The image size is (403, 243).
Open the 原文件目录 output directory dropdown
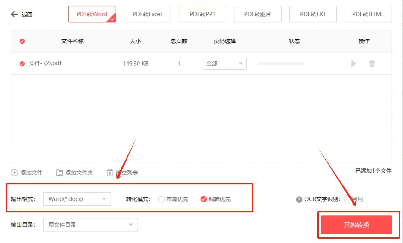[90, 225]
